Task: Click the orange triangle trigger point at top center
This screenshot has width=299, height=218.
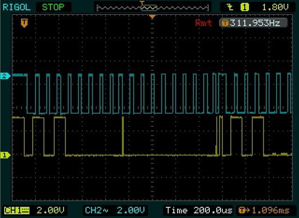Action: 151,17
